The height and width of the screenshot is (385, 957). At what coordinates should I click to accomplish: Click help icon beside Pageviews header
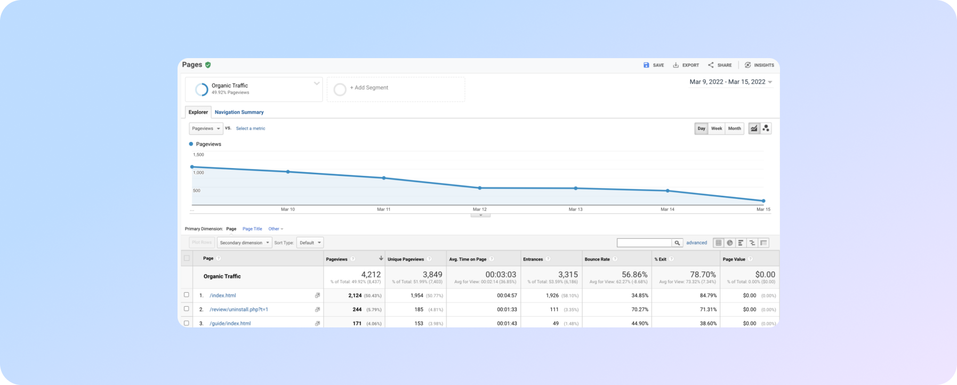(x=353, y=259)
